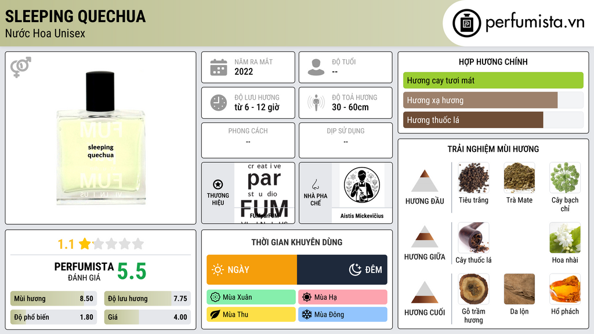594x334 pixels.
Task: Click the sillage icon for Độ toả hương
Action: [316, 103]
